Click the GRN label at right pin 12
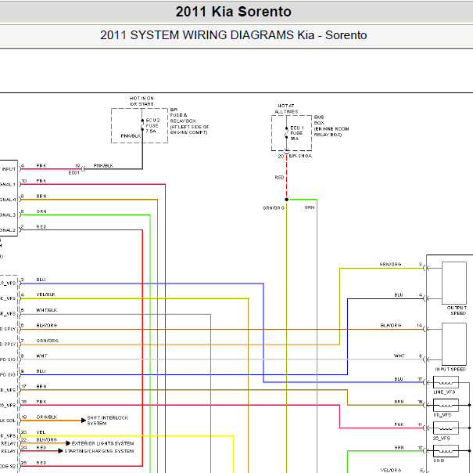This screenshot has width=473, height=473. (399, 448)
